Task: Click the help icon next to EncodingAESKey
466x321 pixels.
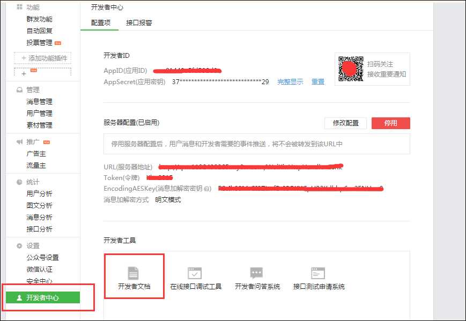Action: [x=208, y=189]
